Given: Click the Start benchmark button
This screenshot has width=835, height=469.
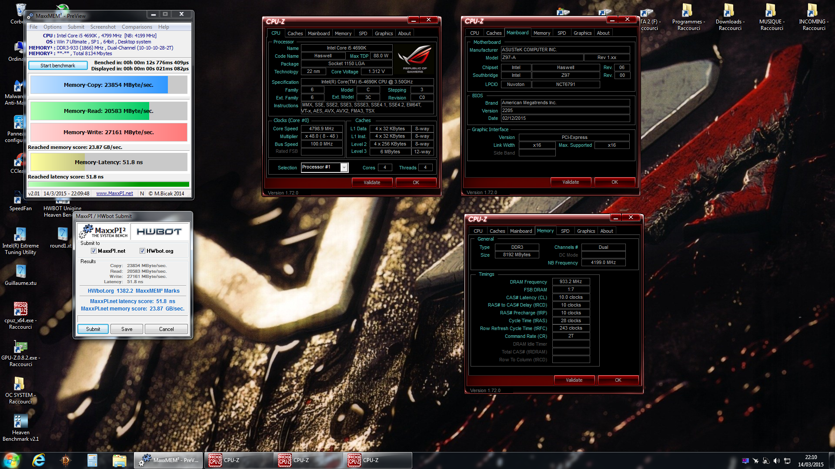Looking at the screenshot, I should (58, 66).
